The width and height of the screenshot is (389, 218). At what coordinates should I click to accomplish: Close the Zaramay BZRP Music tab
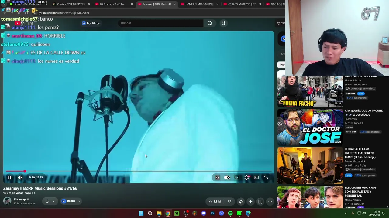coord(174,4)
